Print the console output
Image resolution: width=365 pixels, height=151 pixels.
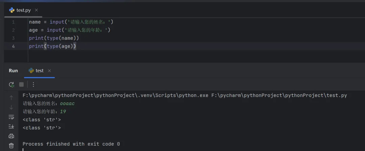pos(11,136)
